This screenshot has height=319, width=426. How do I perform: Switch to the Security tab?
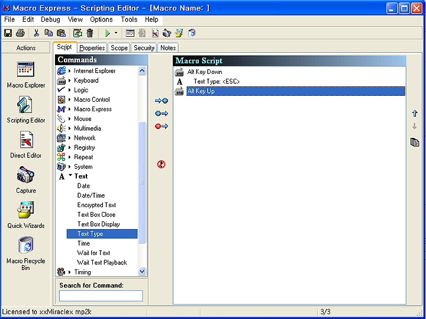pyautogui.click(x=144, y=48)
